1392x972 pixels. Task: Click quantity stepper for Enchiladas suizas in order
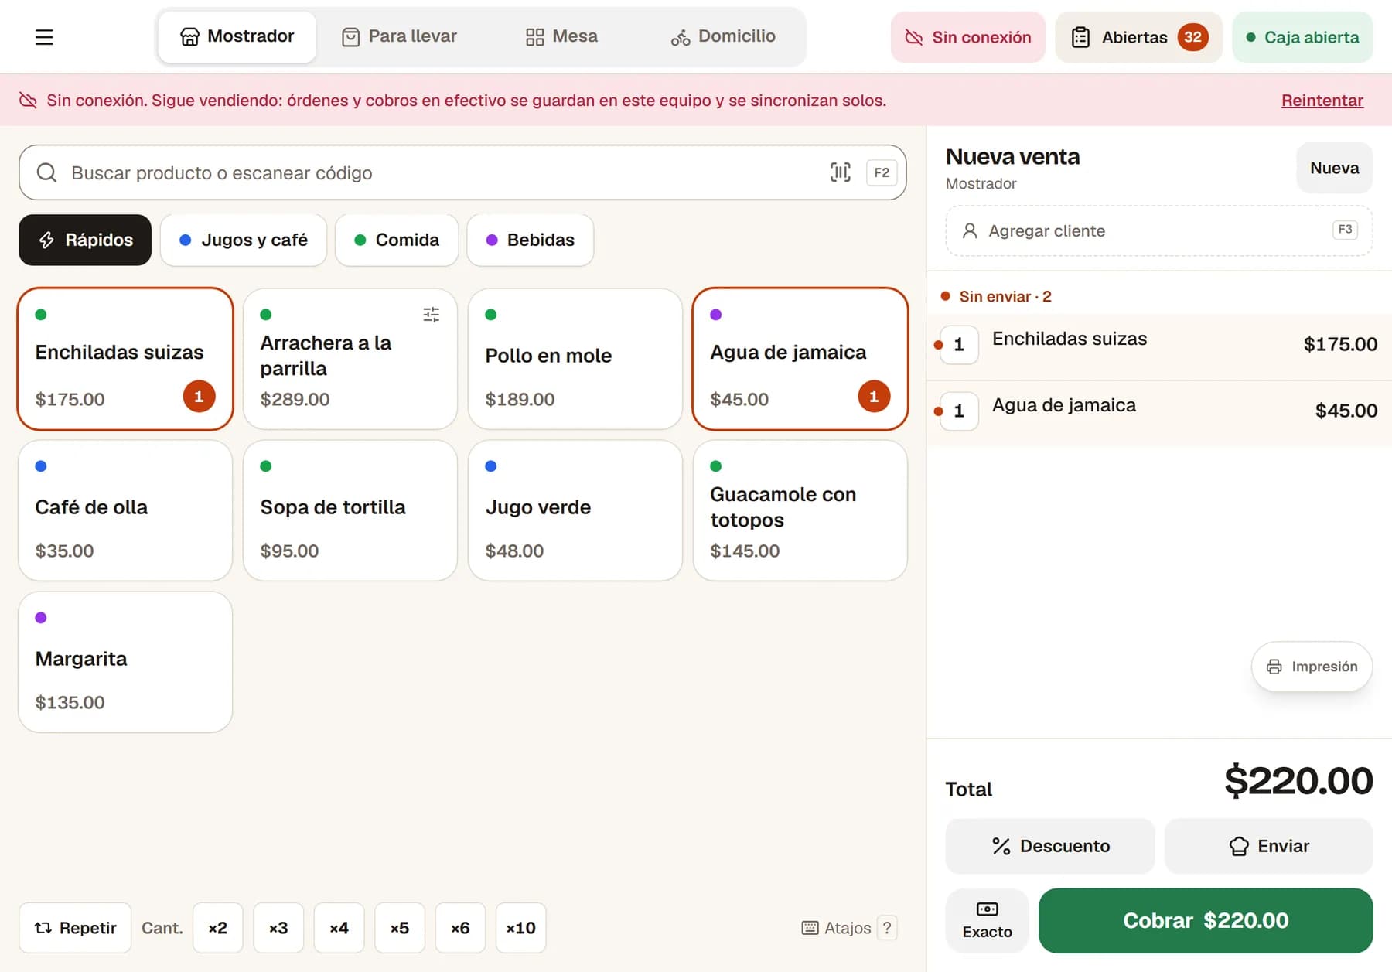(959, 345)
